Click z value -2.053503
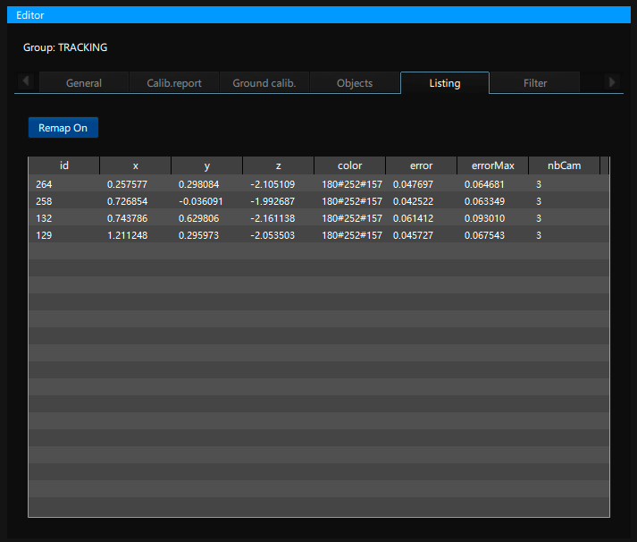The width and height of the screenshot is (637, 542). click(272, 235)
